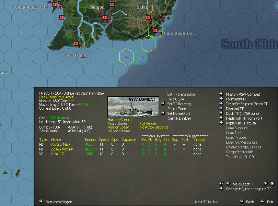Click the Kompong Trach base flag icon

point(55,4)
